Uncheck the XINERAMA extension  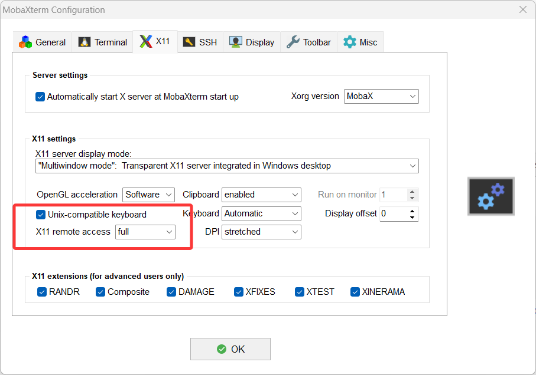click(x=355, y=292)
